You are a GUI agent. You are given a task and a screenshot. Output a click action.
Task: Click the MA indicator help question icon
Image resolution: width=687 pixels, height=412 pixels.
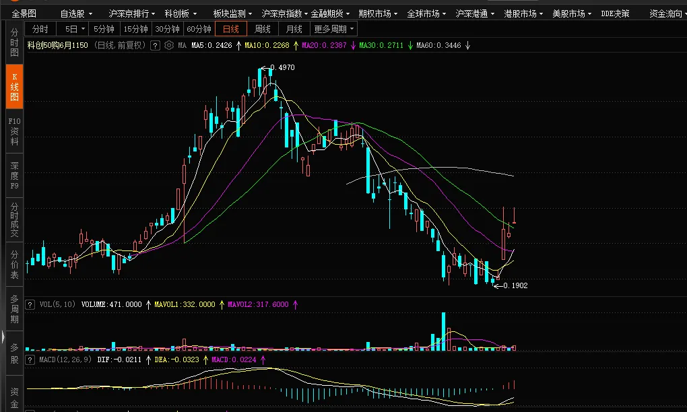(155, 46)
